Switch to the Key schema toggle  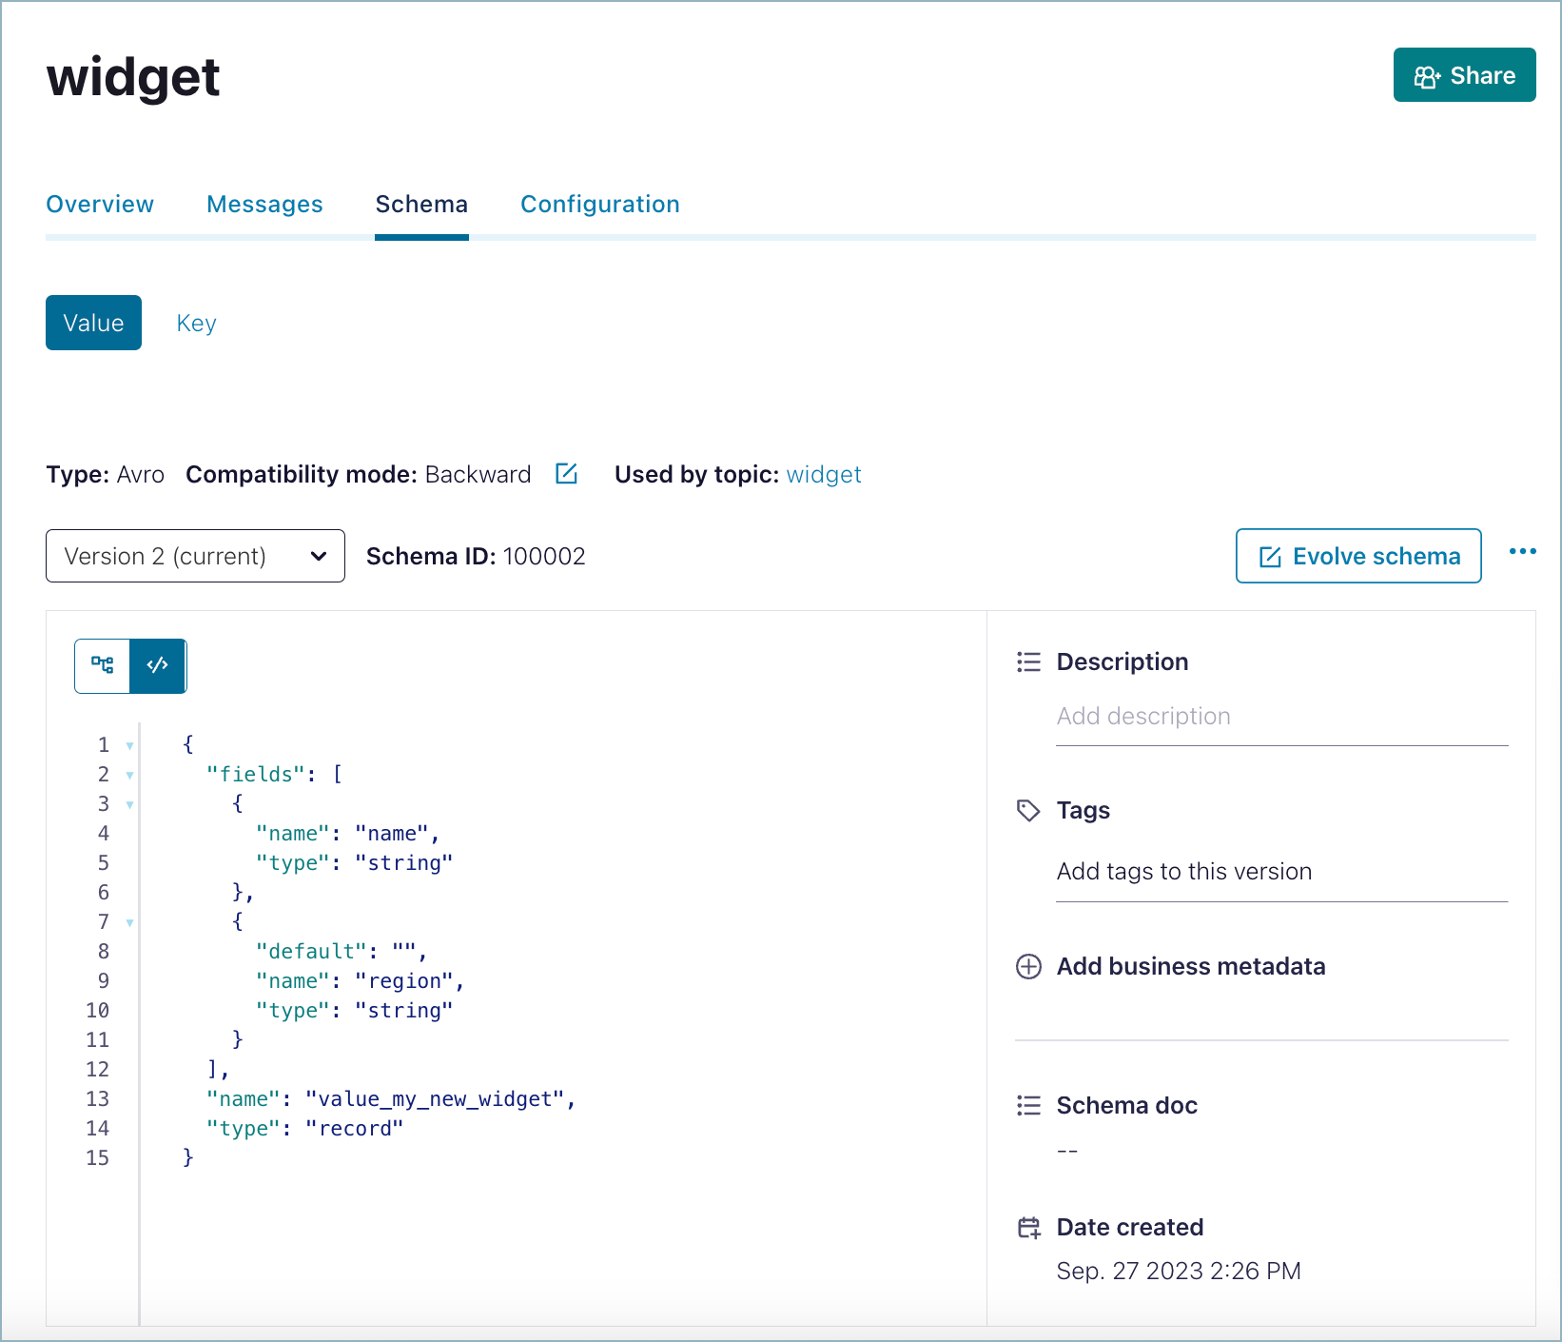pyautogui.click(x=196, y=323)
